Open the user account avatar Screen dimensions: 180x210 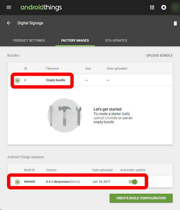[175, 7]
